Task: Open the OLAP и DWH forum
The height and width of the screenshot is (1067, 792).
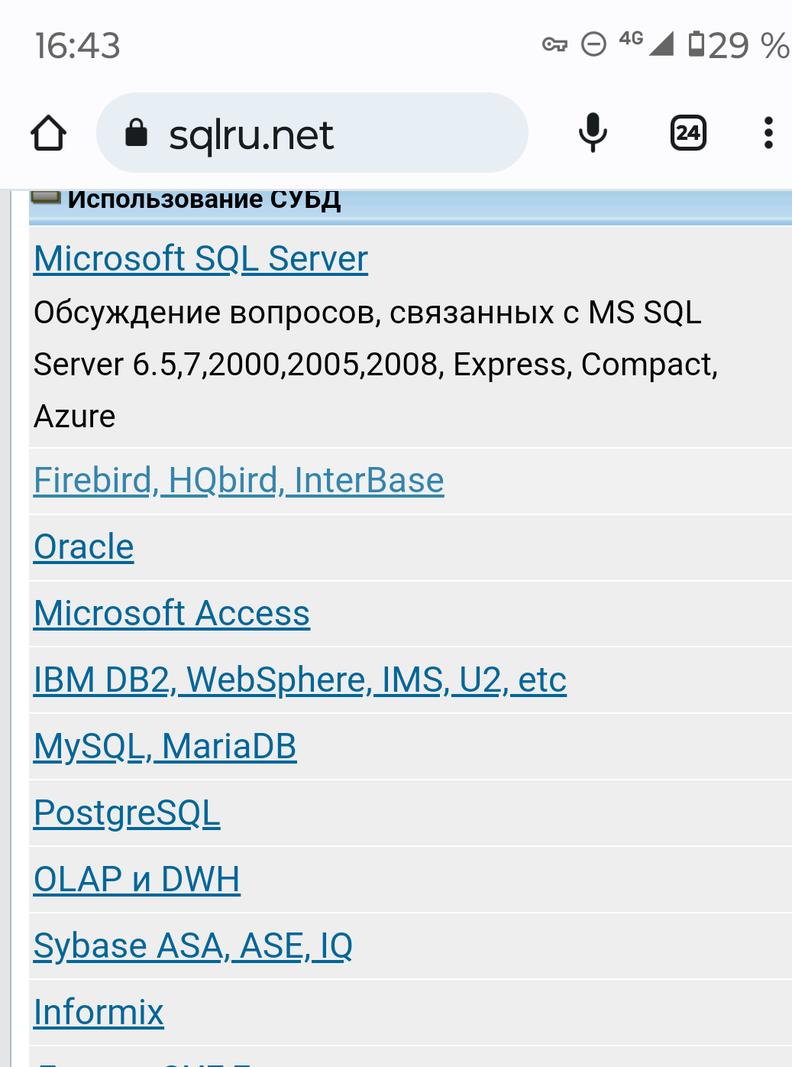Action: (137, 880)
